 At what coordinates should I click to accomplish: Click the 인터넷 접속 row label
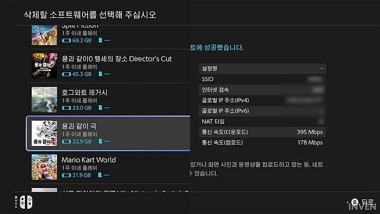coord(215,90)
